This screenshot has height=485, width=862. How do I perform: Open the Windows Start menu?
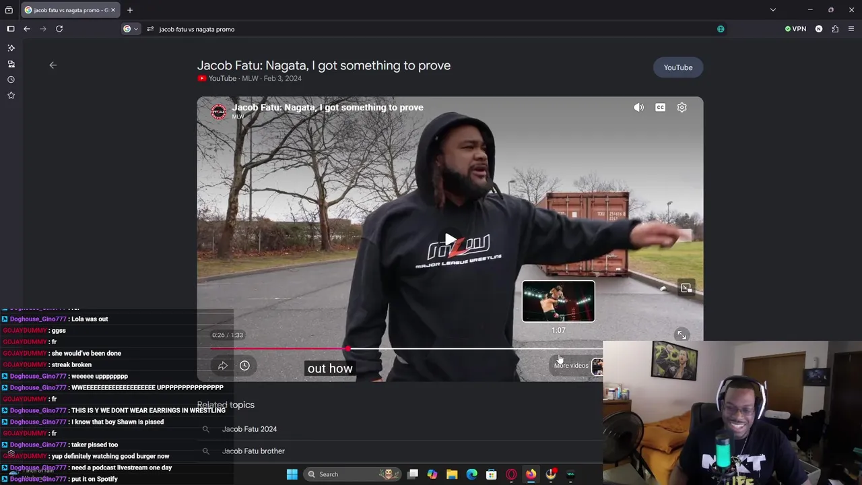(x=292, y=474)
